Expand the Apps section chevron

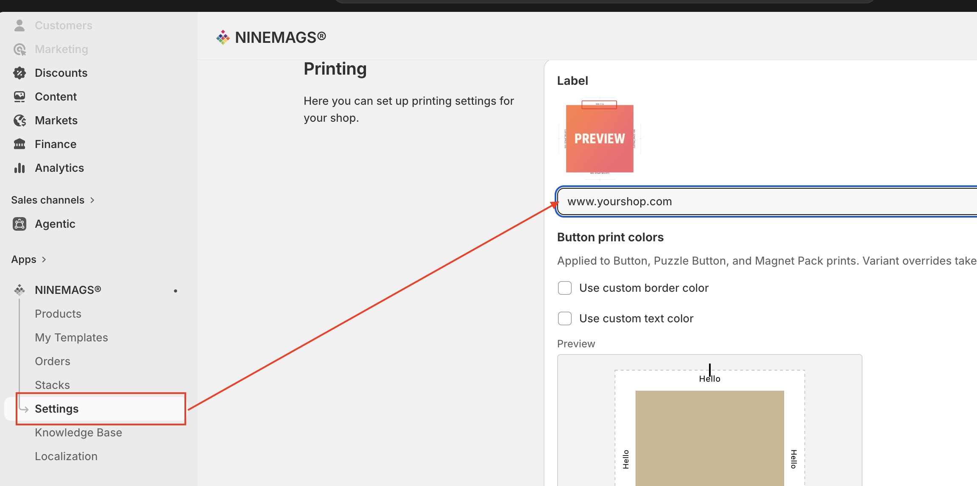click(x=44, y=260)
